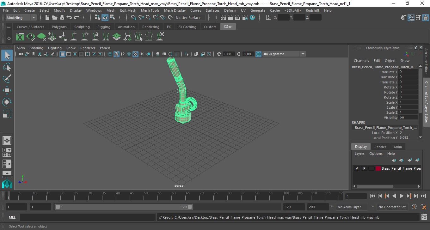Go to start of playback range
430x230 pixels.
[x=372, y=196]
